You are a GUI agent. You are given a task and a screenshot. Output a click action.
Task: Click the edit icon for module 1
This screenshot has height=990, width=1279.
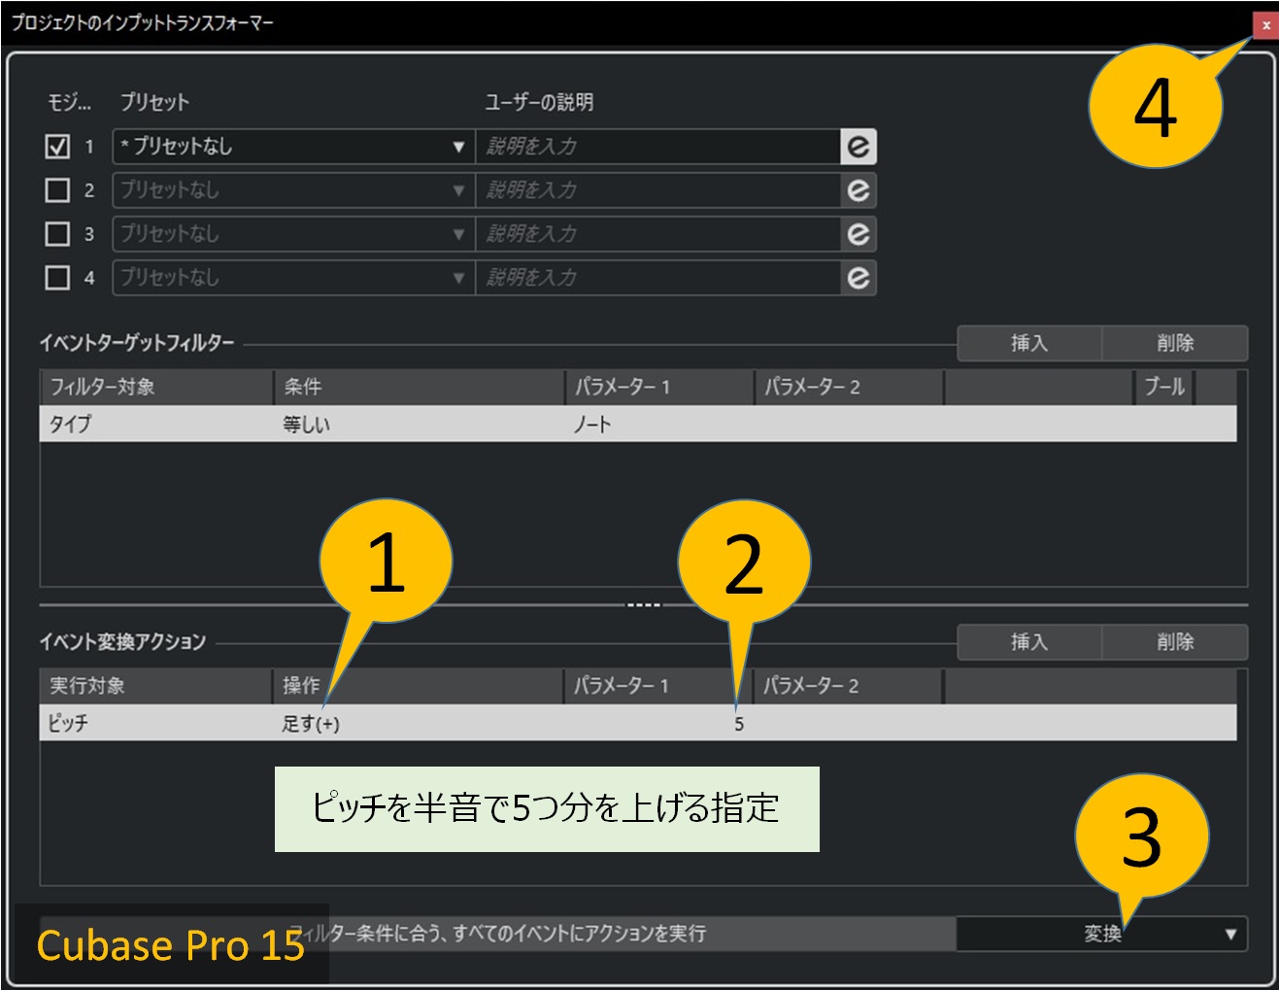[x=858, y=147]
